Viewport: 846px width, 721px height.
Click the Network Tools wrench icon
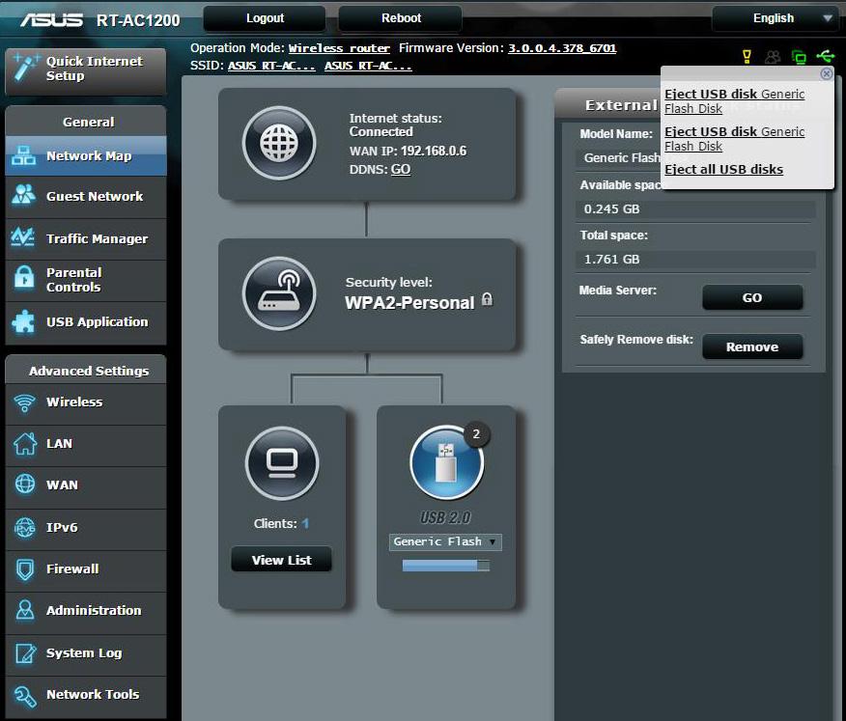point(25,696)
